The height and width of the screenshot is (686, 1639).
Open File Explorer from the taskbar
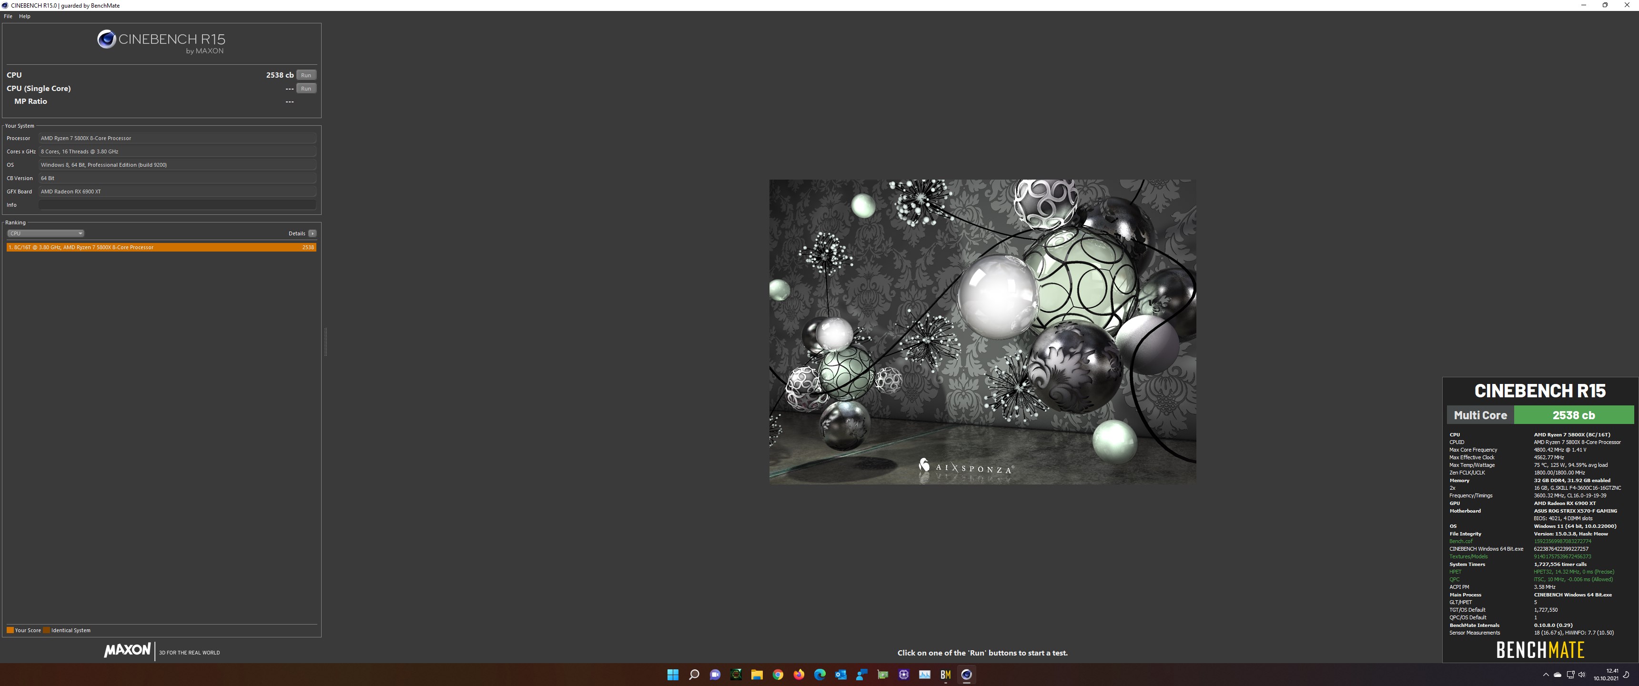pyautogui.click(x=757, y=675)
